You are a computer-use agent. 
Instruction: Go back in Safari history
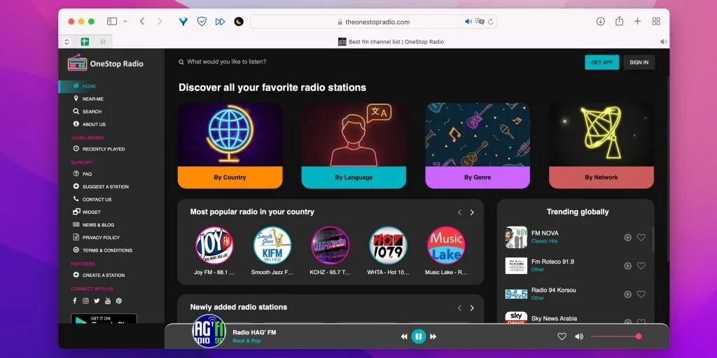click(142, 22)
